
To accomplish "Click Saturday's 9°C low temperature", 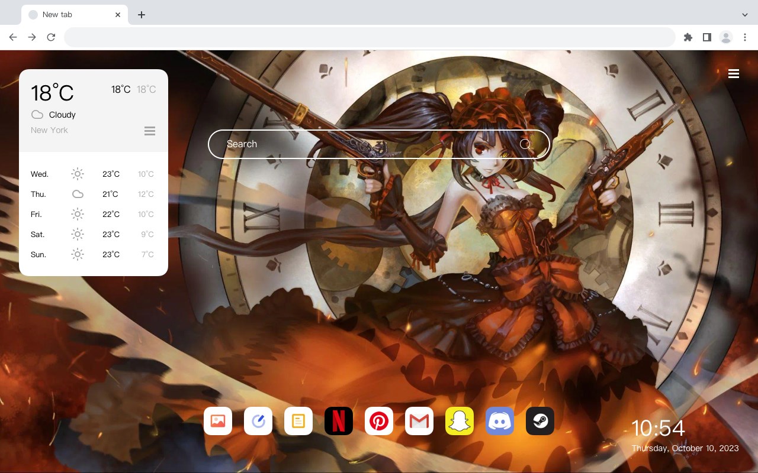I will point(147,234).
